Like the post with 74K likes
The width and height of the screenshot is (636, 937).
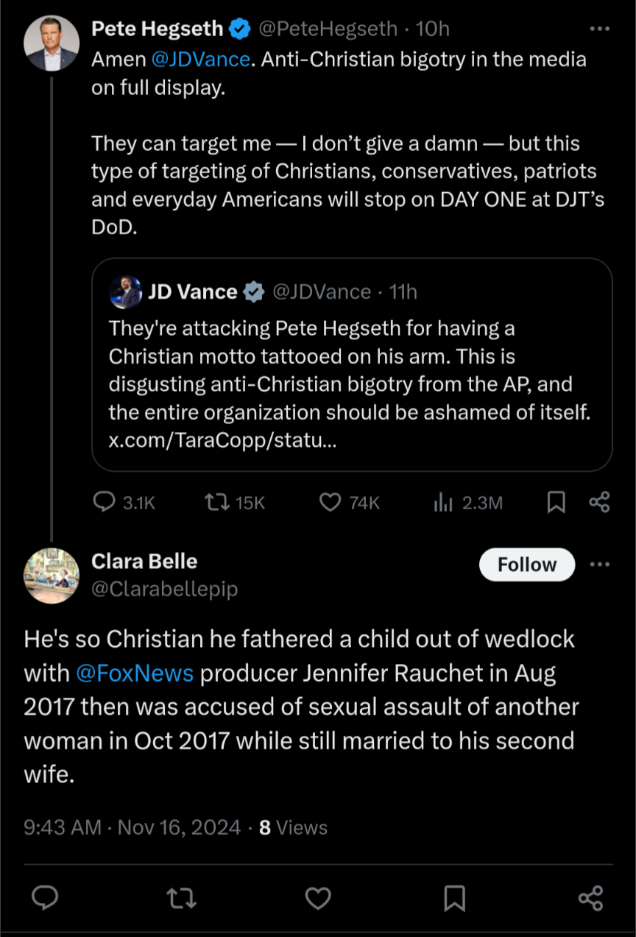pos(331,502)
